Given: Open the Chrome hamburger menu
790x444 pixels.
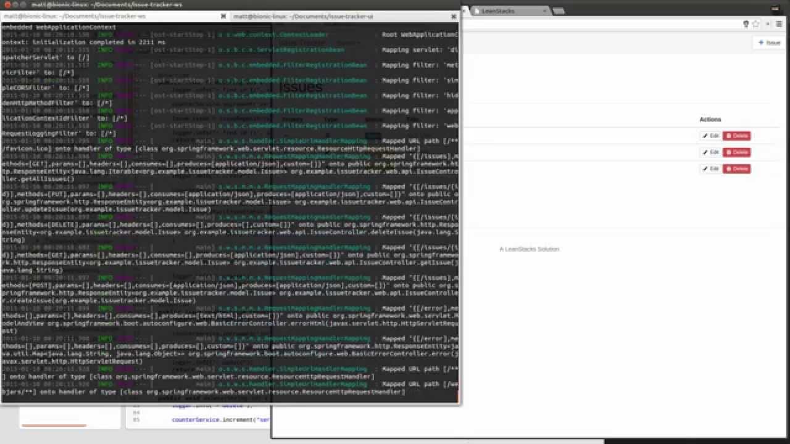Looking at the screenshot, I should point(779,24).
